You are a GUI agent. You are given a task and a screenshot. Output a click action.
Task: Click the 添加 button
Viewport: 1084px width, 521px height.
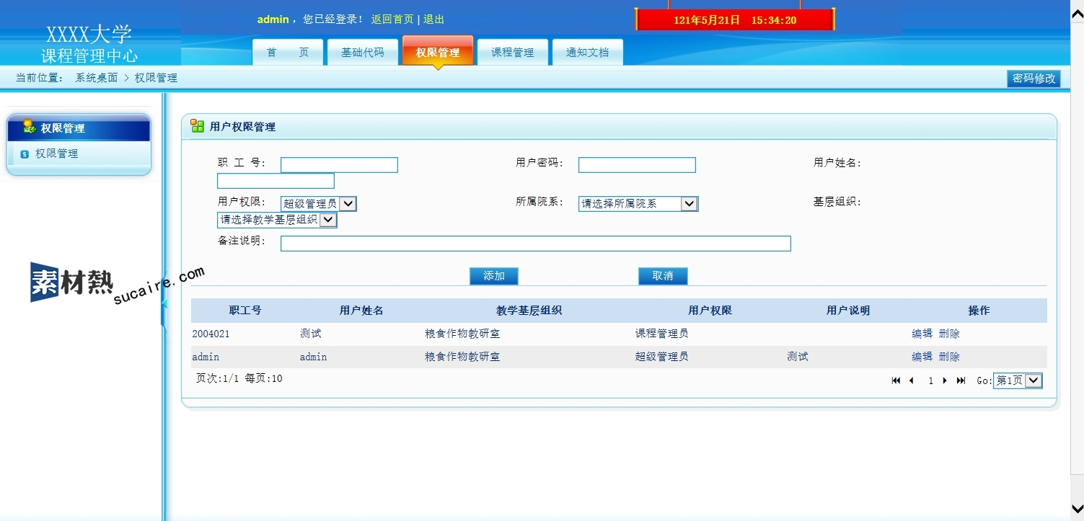pos(494,276)
